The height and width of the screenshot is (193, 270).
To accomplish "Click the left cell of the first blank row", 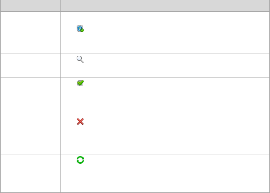I will [x=30, y=17].
